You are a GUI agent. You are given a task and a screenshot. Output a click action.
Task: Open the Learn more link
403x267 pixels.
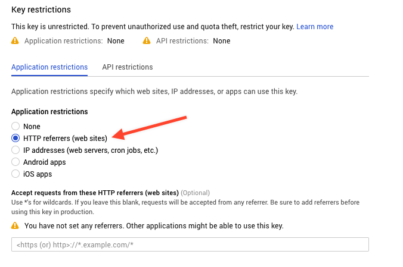315,27
